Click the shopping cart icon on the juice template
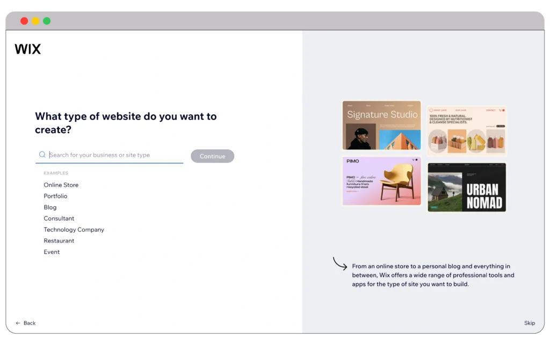 coord(500,111)
